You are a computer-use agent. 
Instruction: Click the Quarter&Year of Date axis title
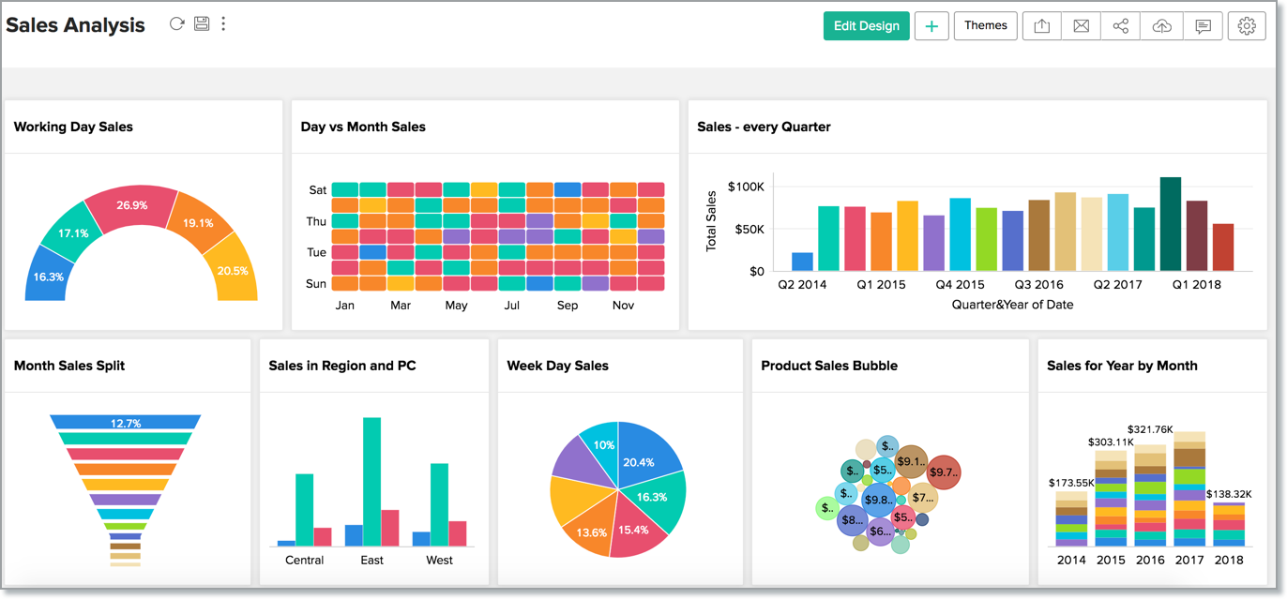pos(1012,305)
